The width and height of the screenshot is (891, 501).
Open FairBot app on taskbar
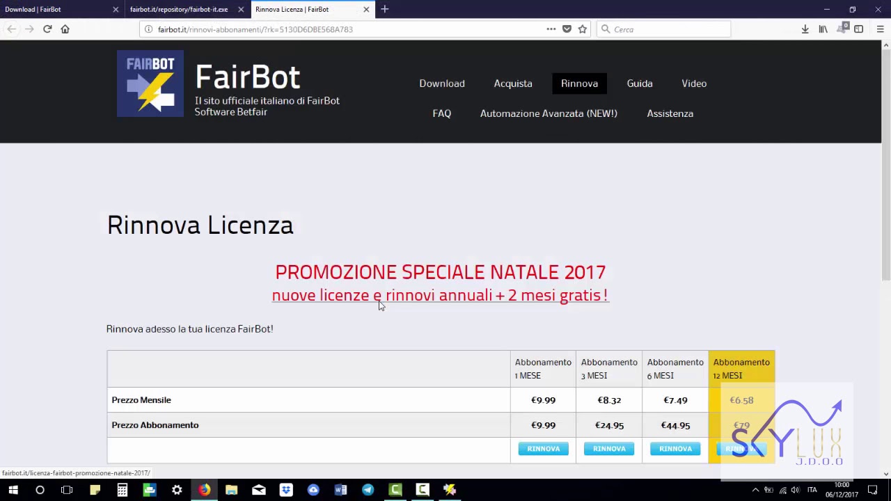coord(450,490)
